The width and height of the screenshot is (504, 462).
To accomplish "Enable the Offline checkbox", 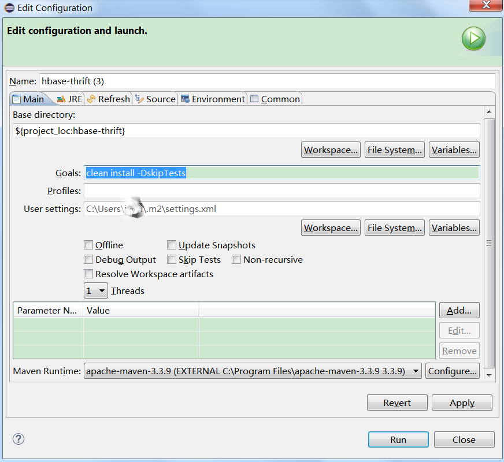I will click(88, 245).
